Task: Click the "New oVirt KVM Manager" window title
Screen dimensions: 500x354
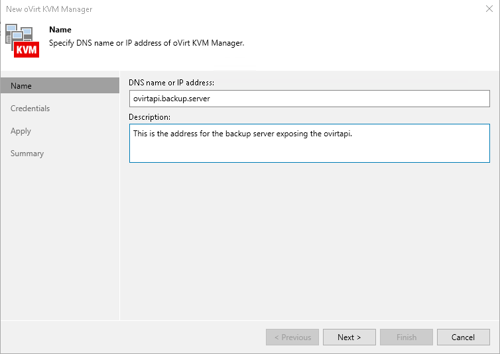Action: pyautogui.click(x=49, y=9)
